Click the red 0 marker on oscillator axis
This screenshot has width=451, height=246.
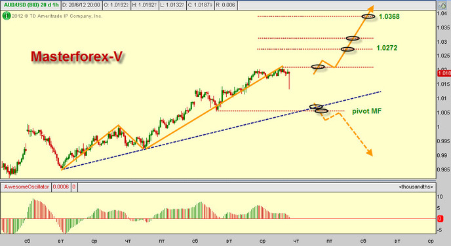[440, 219]
